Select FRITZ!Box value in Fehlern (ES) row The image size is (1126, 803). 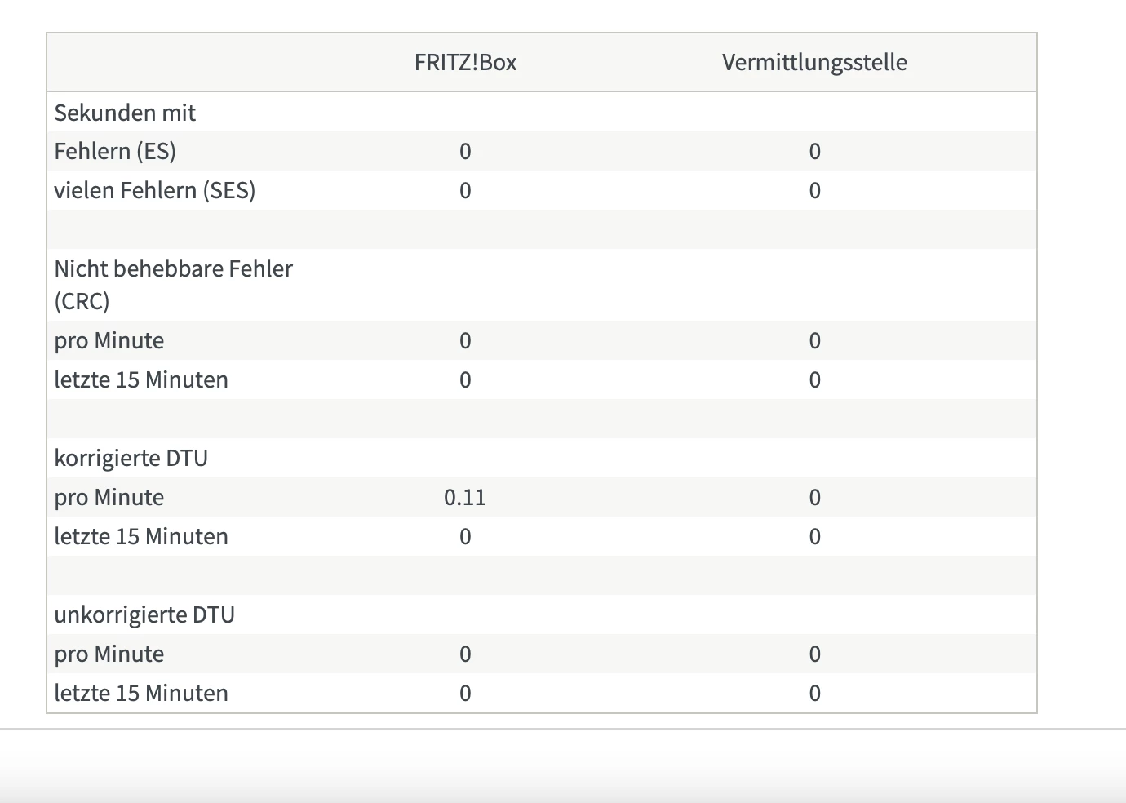point(465,151)
